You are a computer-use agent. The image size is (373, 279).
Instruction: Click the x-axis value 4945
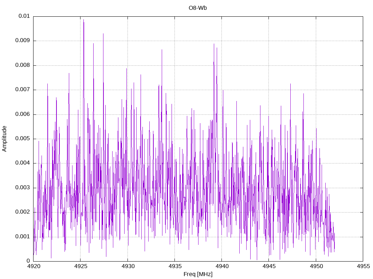click(x=269, y=266)
